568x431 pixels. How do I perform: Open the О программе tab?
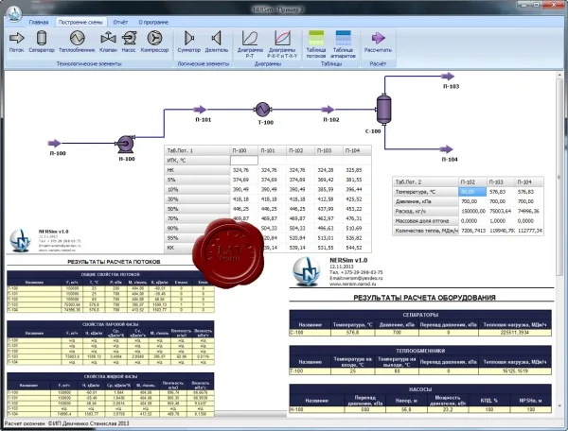pyautogui.click(x=153, y=22)
